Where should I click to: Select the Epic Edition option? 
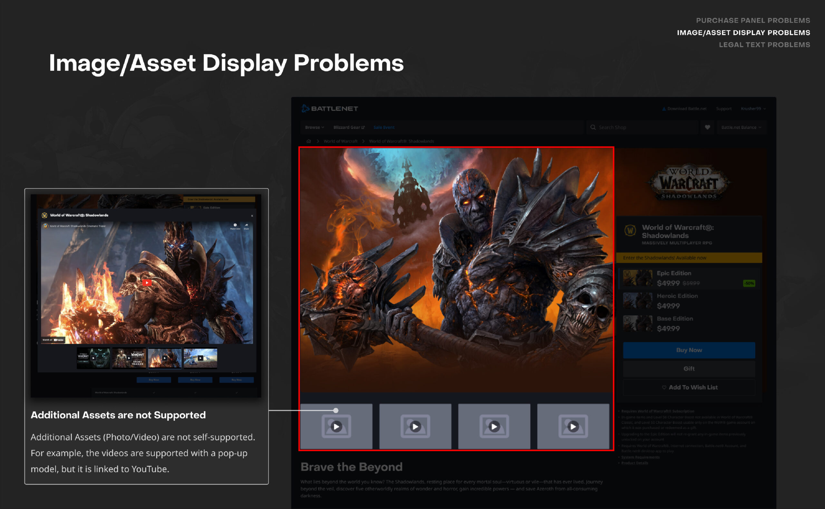(689, 278)
